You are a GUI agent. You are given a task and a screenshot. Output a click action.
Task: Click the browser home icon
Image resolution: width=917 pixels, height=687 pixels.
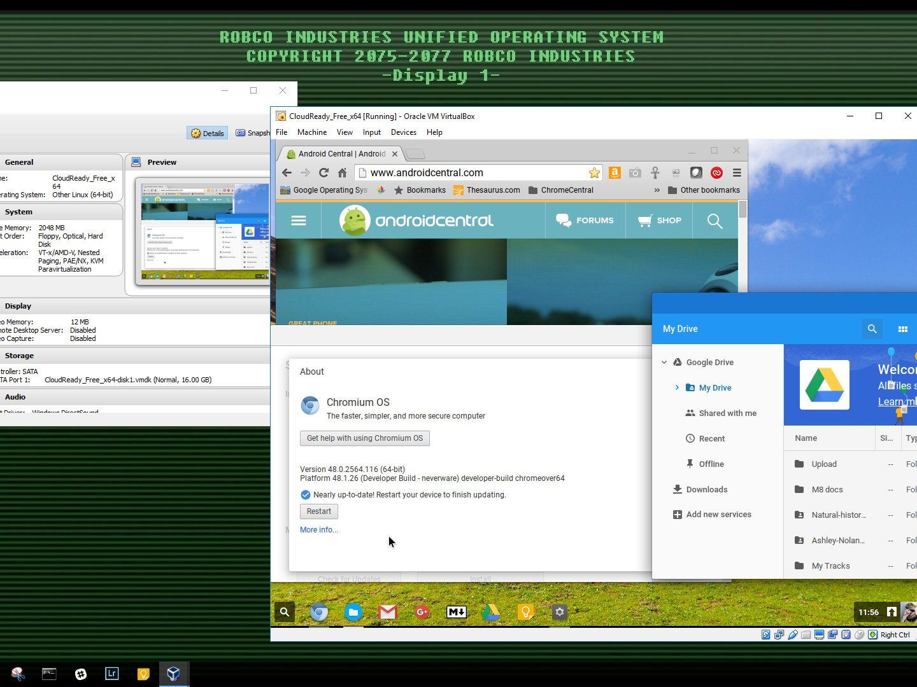tap(342, 172)
